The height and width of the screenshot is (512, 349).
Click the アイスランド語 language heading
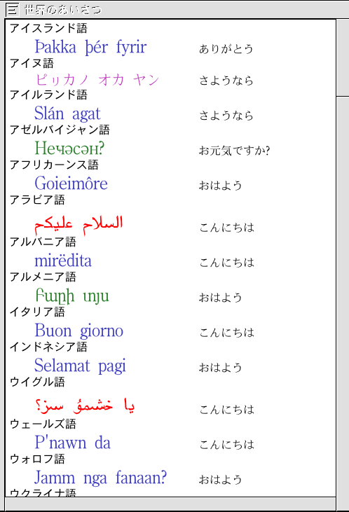tap(48, 29)
